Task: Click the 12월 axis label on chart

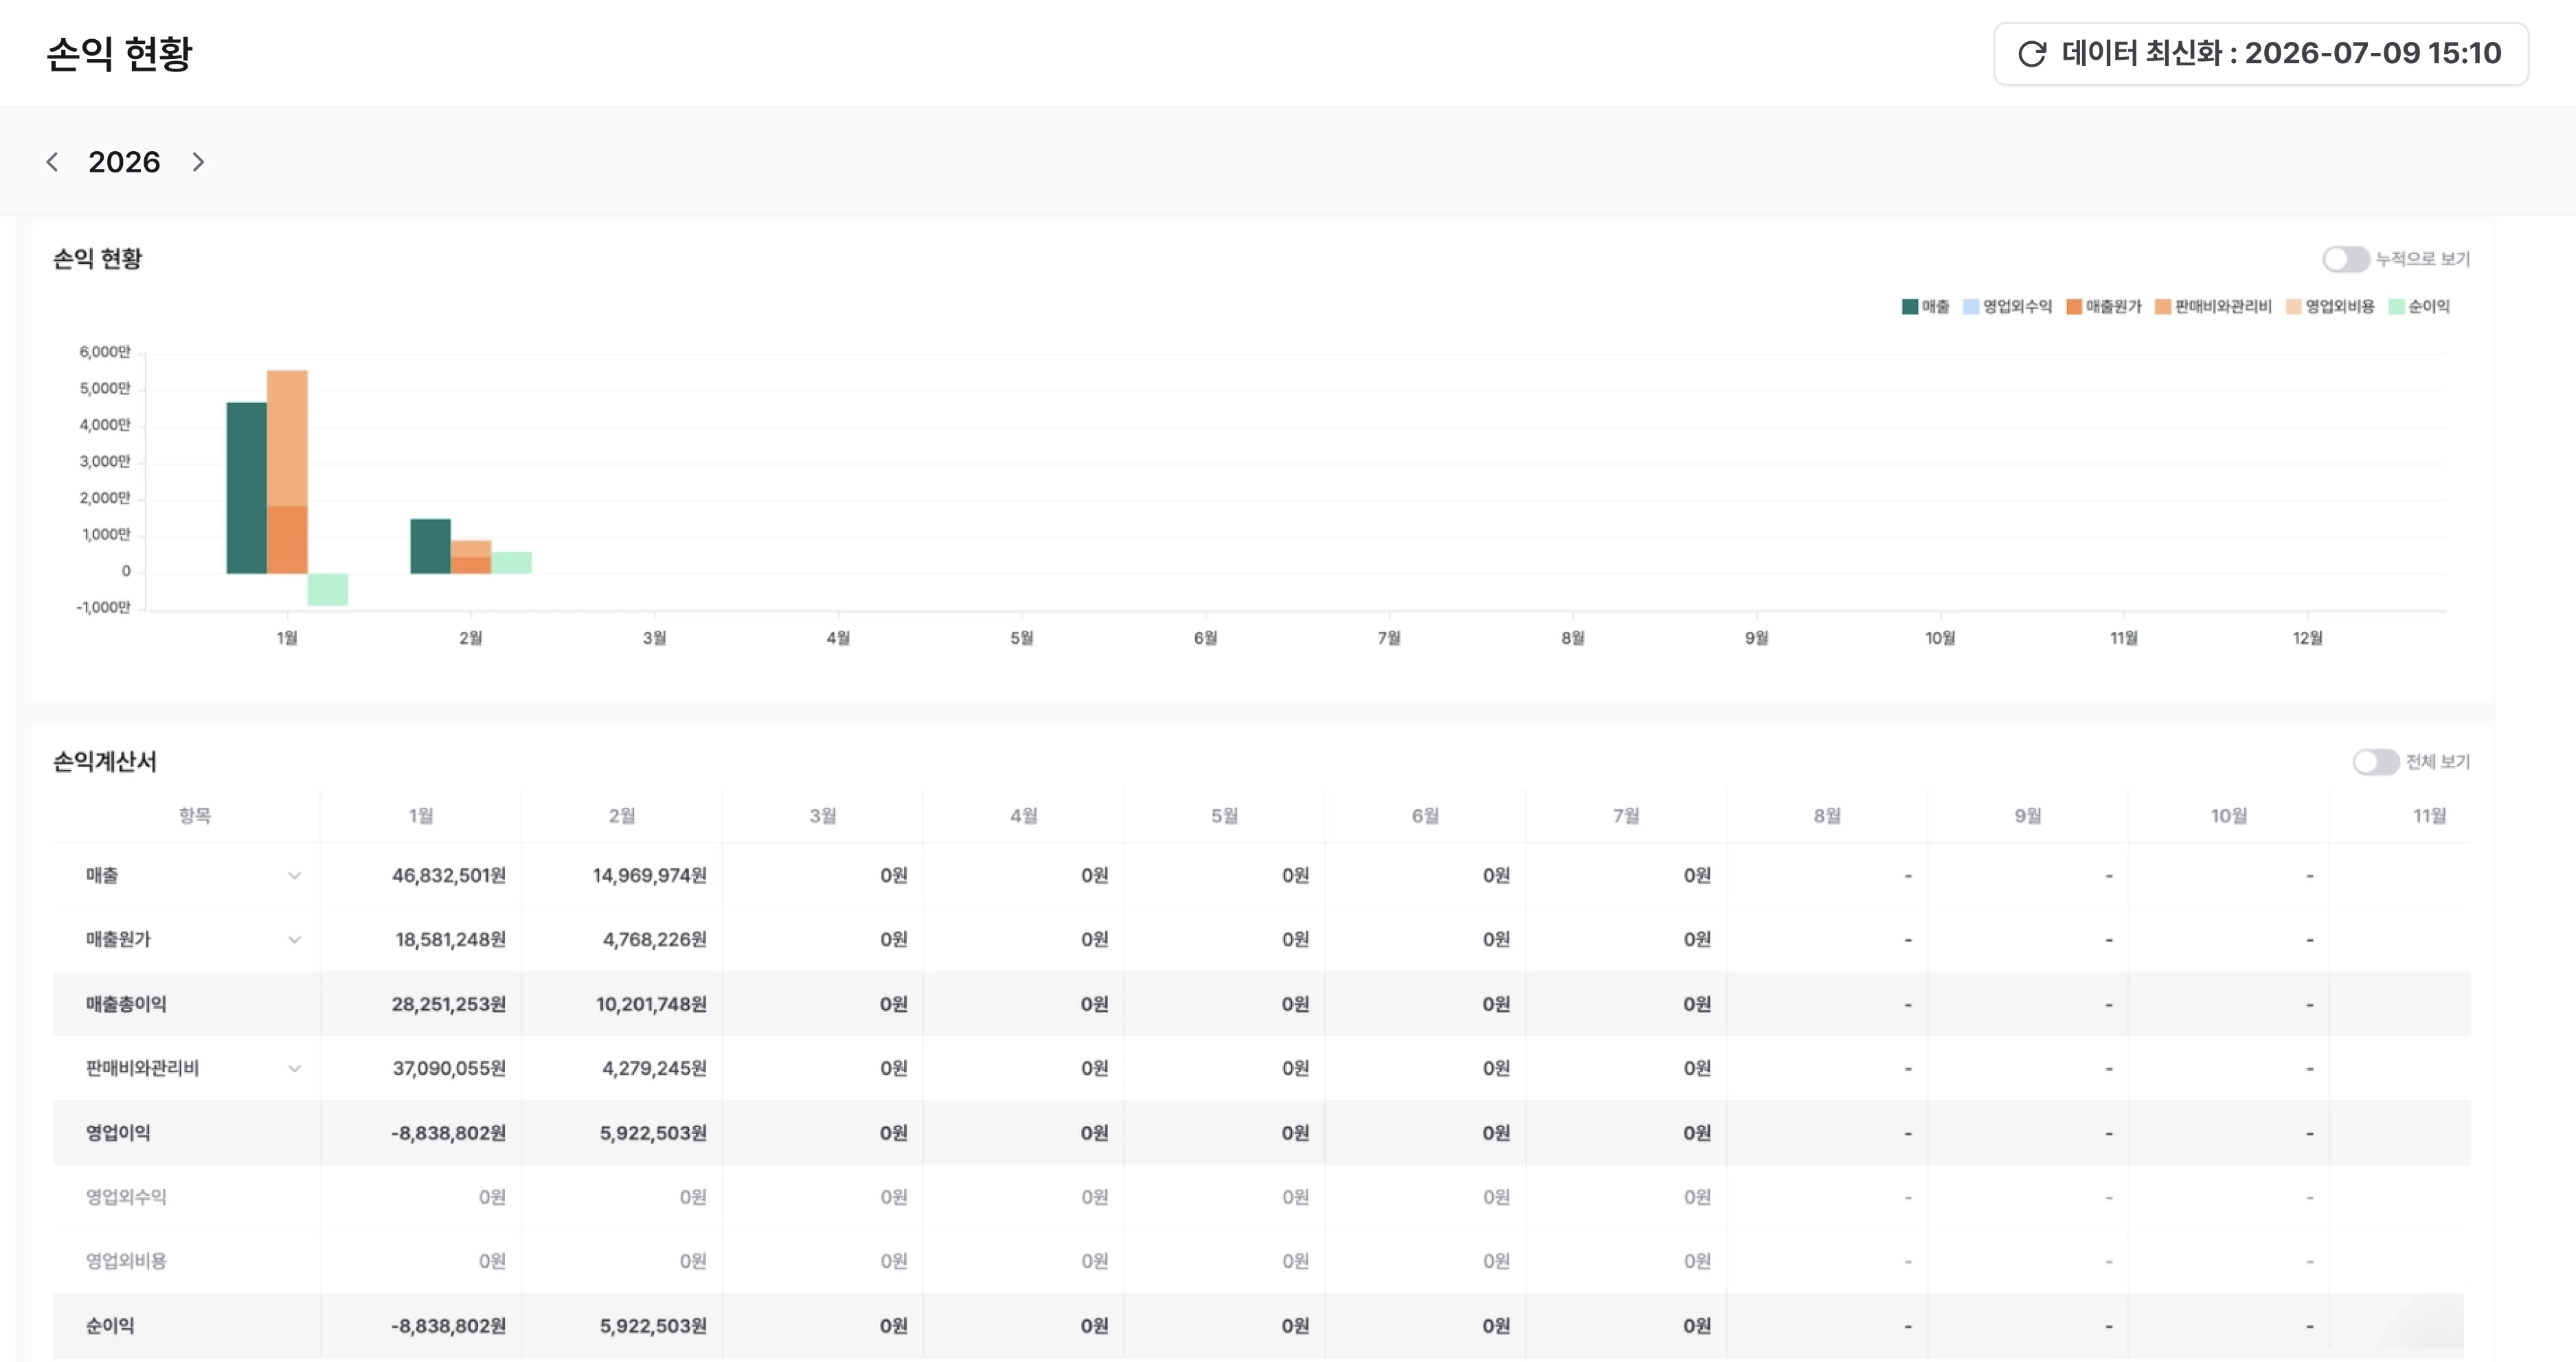Action: coord(2308,638)
